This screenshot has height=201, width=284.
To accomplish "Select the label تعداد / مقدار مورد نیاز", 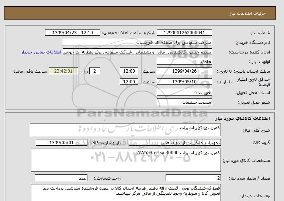I will point(249,178).
